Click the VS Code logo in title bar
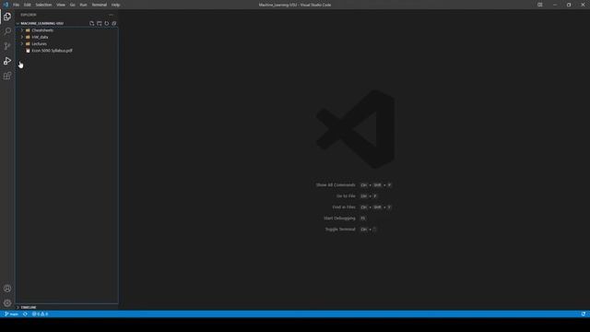Viewport: 590px width, 332px height. 6,5
